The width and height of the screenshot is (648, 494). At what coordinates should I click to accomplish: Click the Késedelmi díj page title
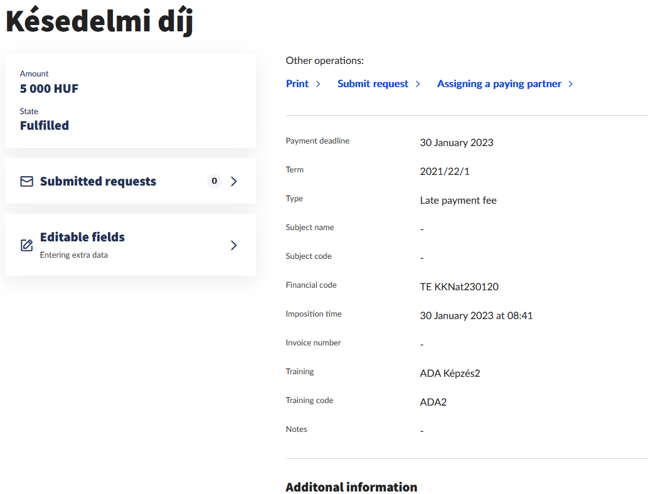pyautogui.click(x=99, y=21)
